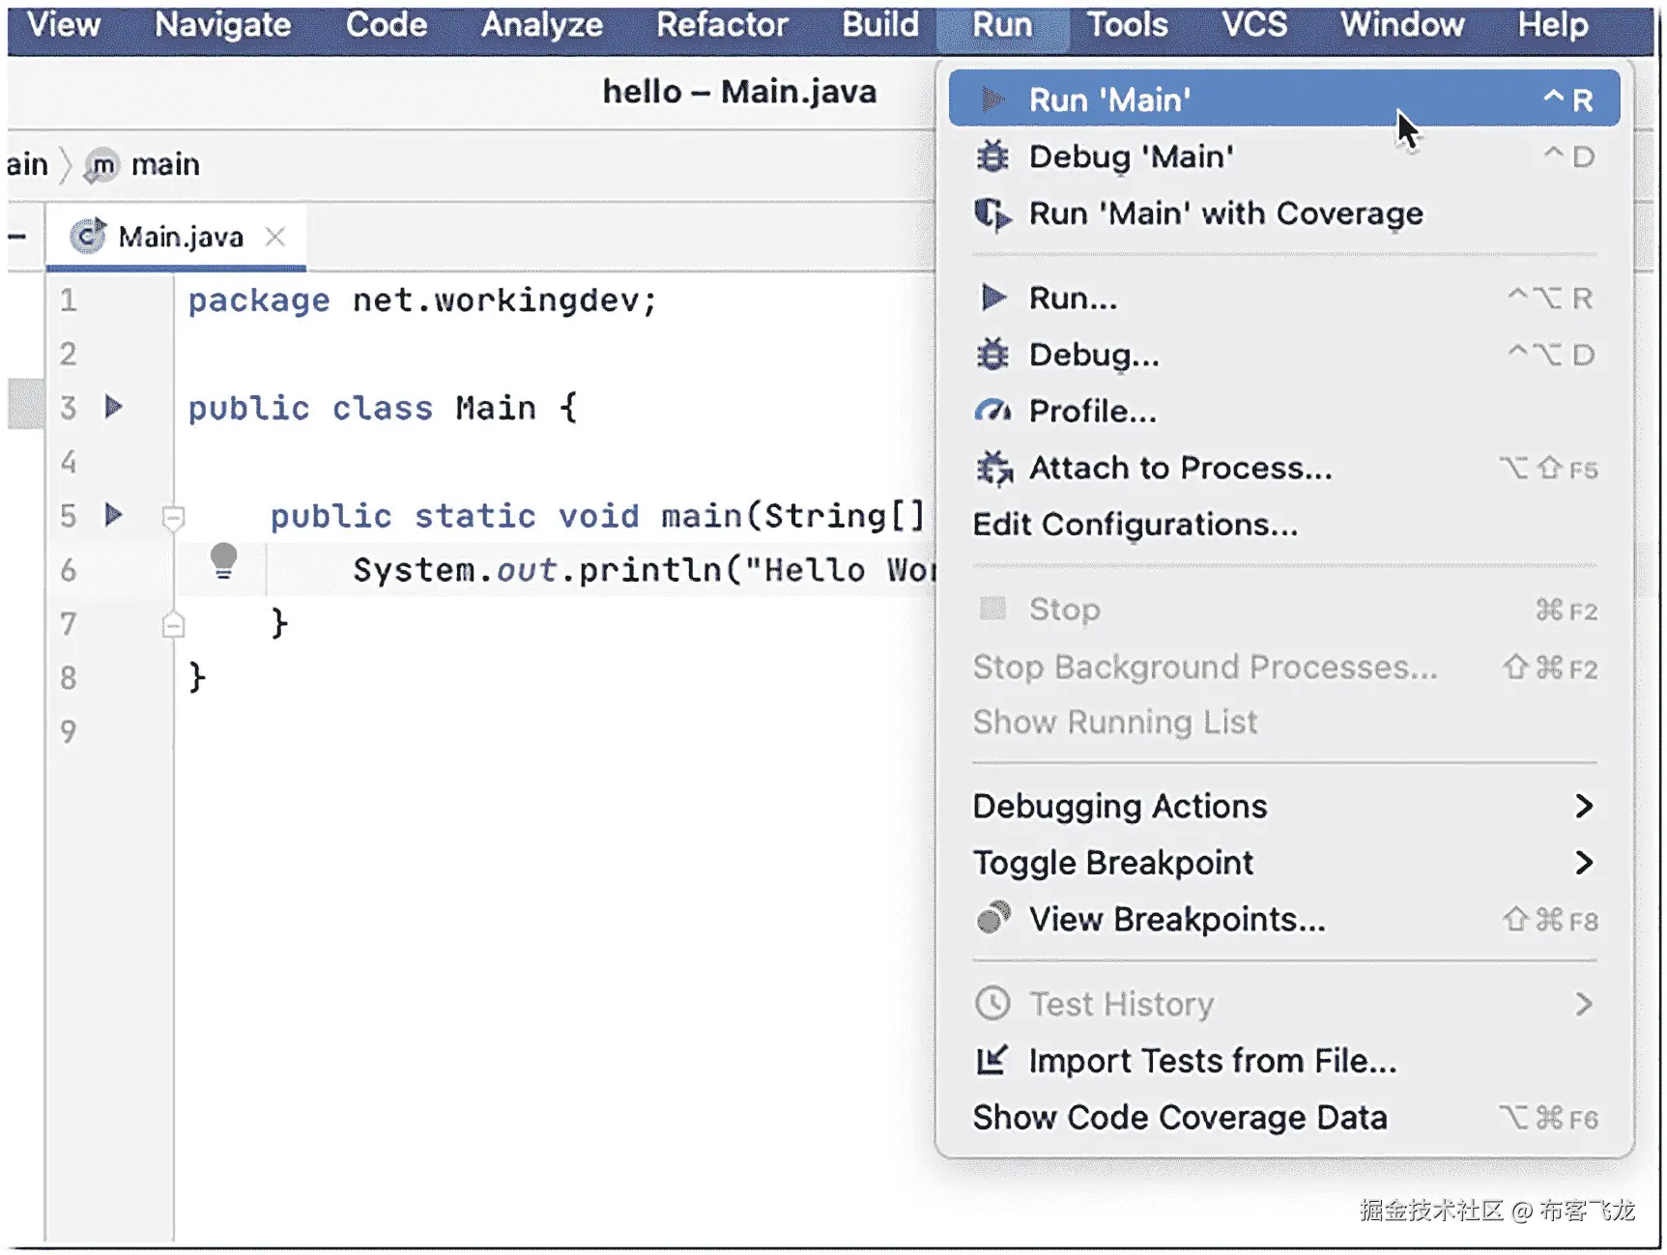Image resolution: width=1667 pixels, height=1255 pixels.
Task: Choose Run 'Main' with Coverage
Action: [x=1284, y=214]
